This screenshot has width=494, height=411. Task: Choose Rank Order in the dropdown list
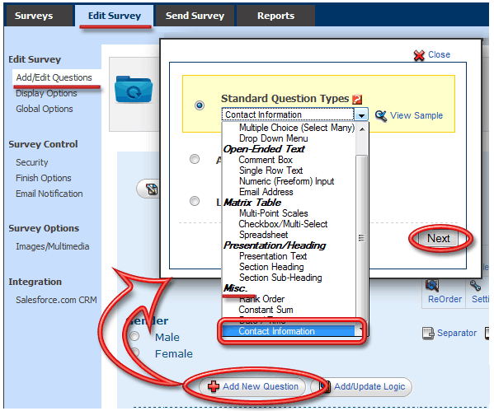[x=261, y=299]
